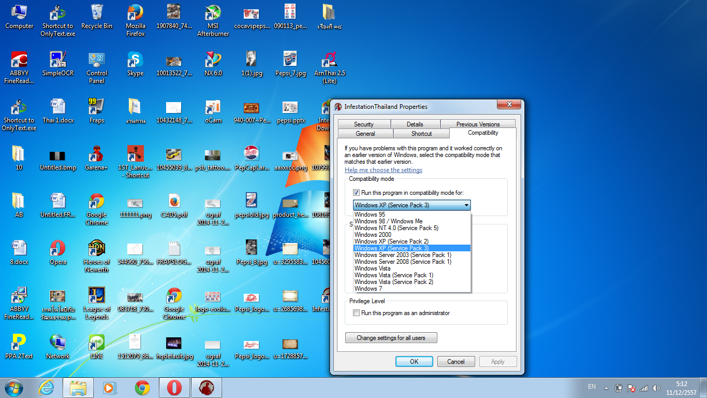Screen dimensions: 707x398
Task: Select the NX 6.0 desktop shortcut
Action: [213, 64]
